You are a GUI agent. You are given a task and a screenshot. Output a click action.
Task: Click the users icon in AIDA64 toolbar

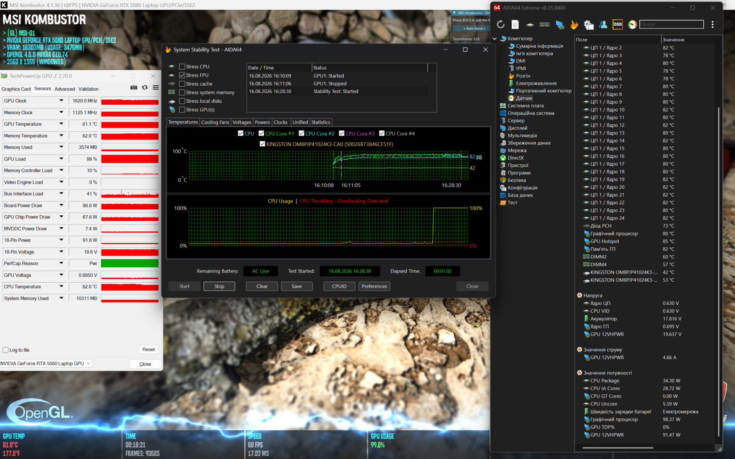[x=603, y=24]
